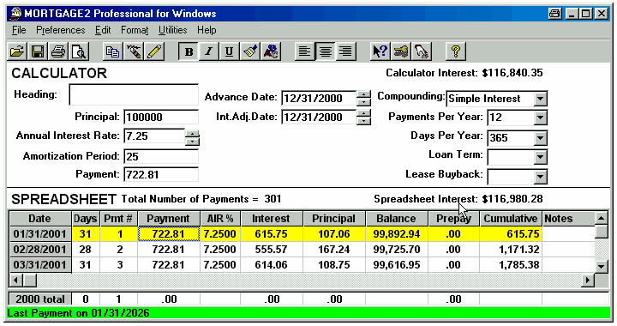
Task: Click the Amortization Period field
Action: click(161, 156)
